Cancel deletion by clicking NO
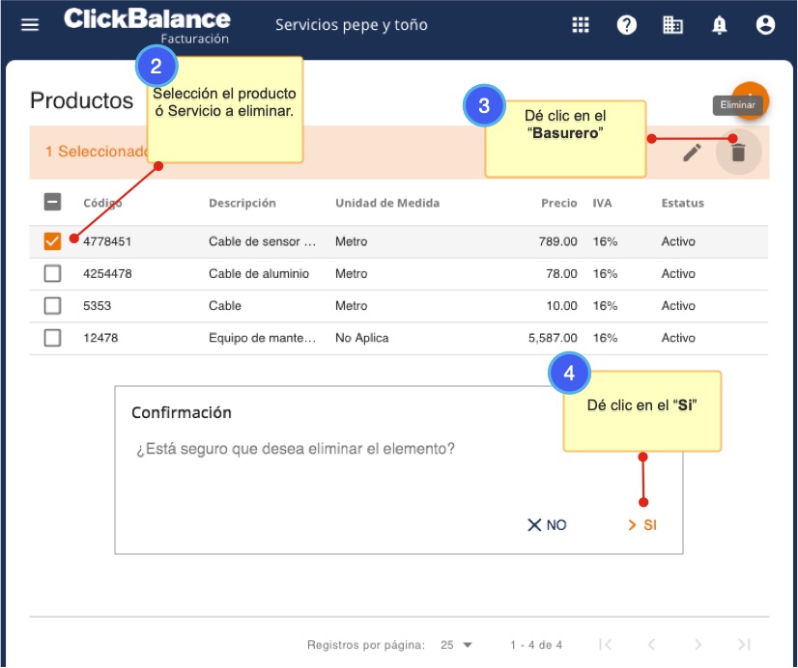 tap(547, 525)
